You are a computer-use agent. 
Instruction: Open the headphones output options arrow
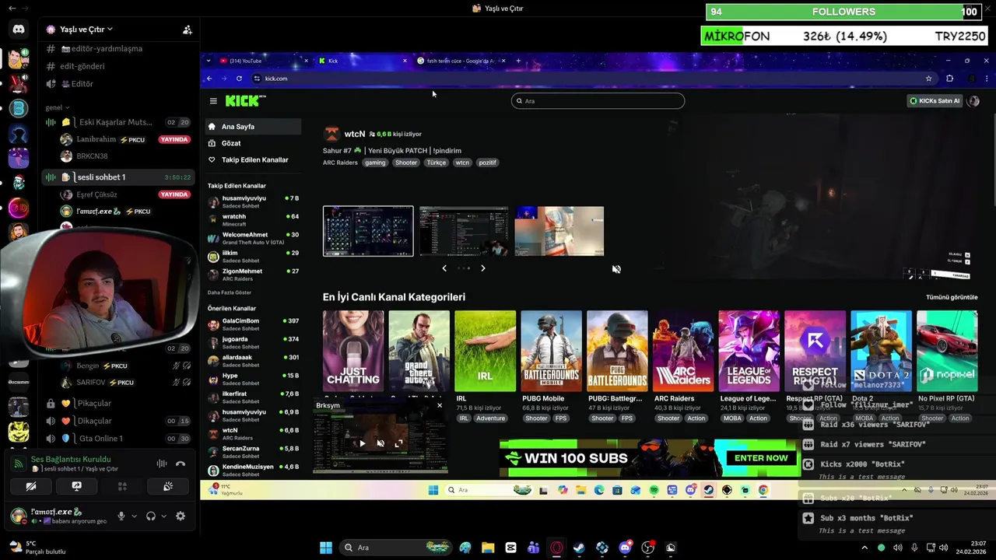point(163,516)
